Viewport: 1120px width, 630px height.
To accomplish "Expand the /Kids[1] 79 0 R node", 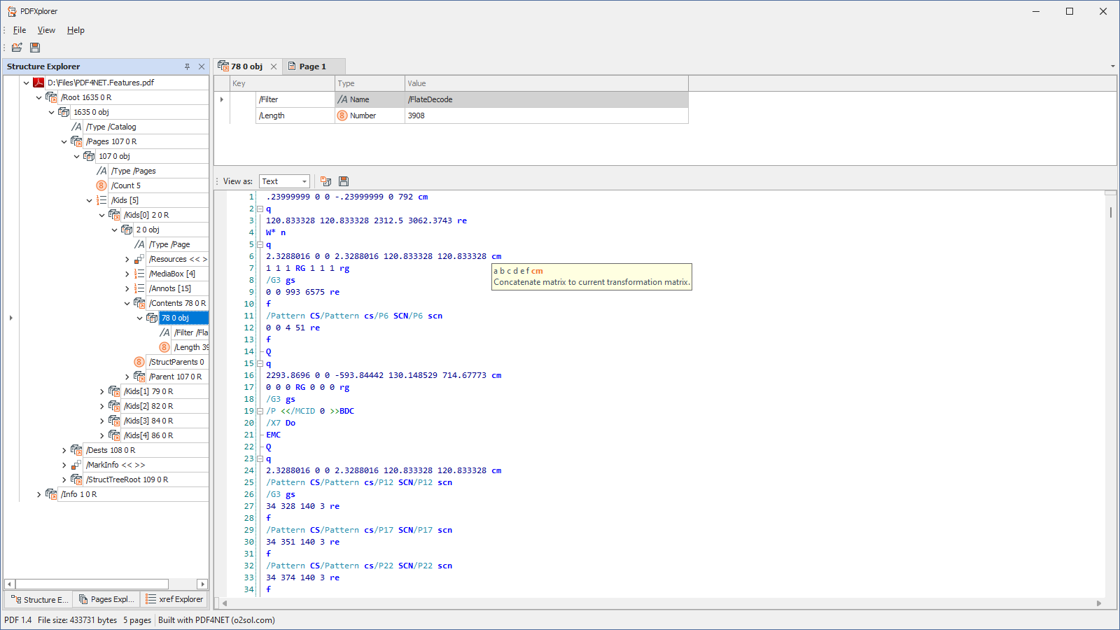I will (x=102, y=391).
